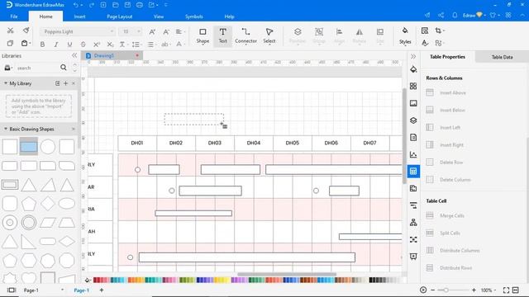Select the circle shape in library
529x297 pixels.
pyautogui.click(x=48, y=147)
